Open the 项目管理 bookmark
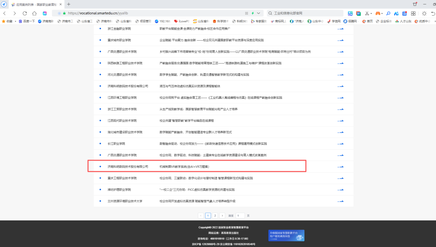This screenshot has width=436, height=247. [x=143, y=21]
